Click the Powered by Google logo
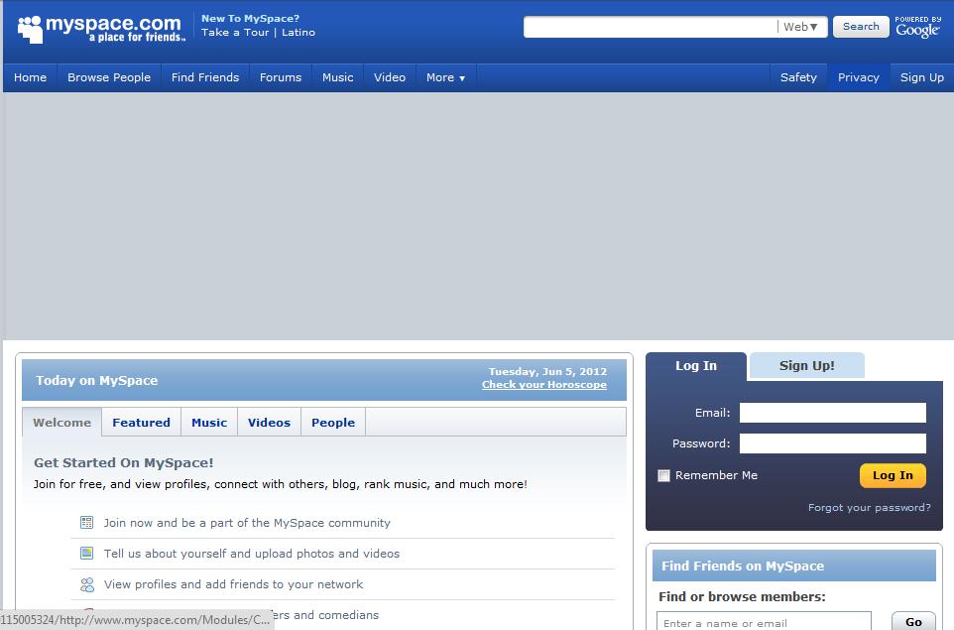The width and height of the screenshot is (954, 630). [917, 26]
